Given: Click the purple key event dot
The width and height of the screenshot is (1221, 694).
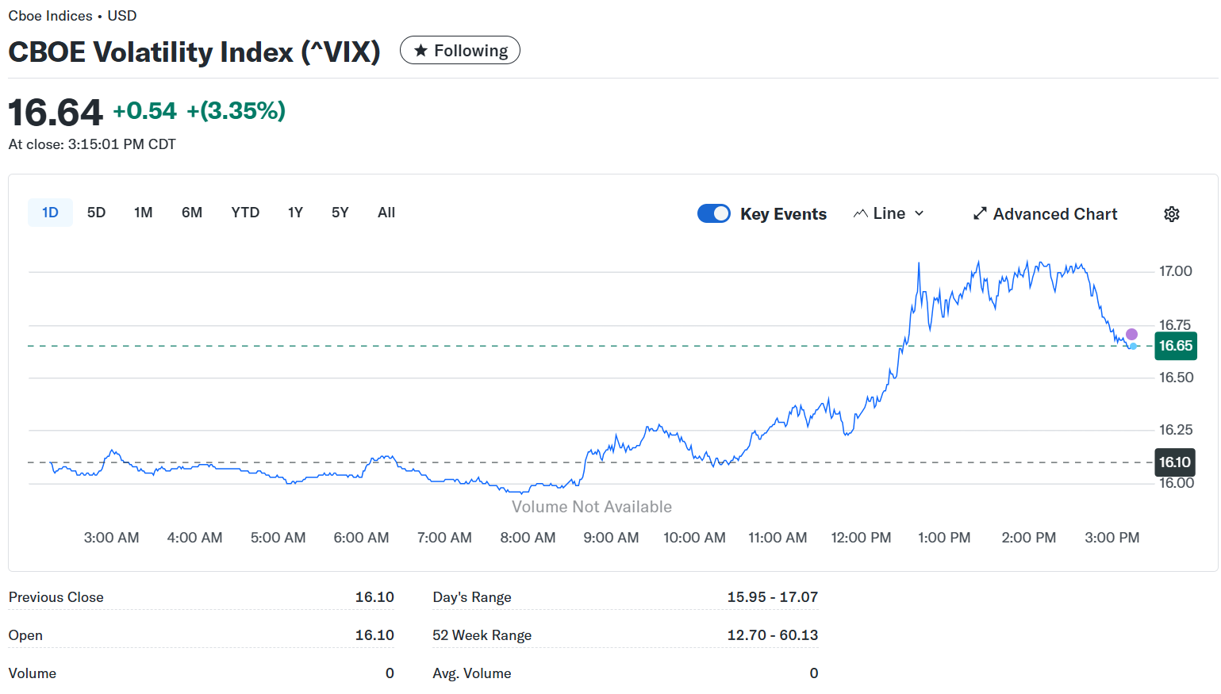Looking at the screenshot, I should click(x=1131, y=335).
